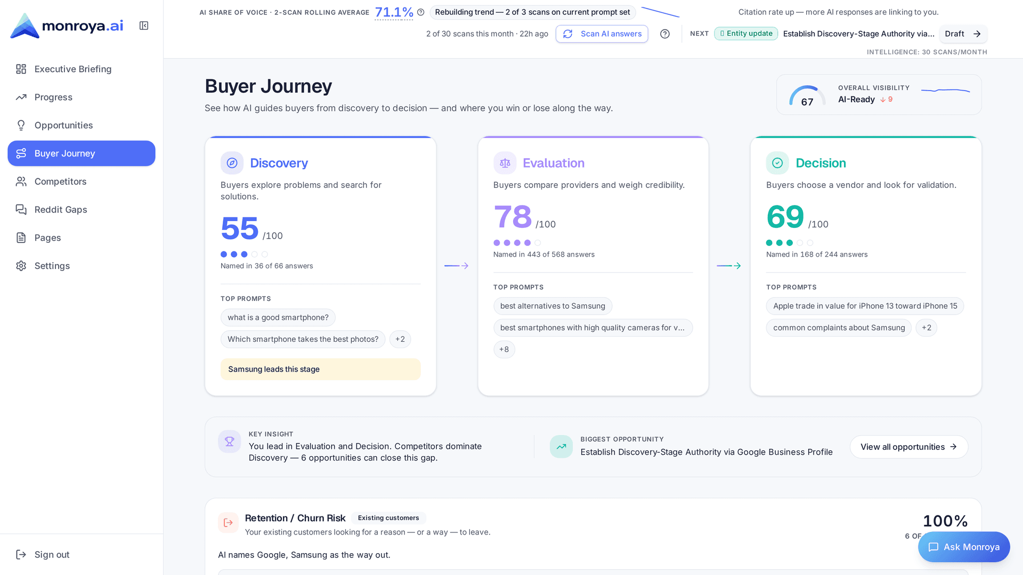Click the Overall Visibility sparkline chart
This screenshot has height=575, width=1023.
[946, 91]
